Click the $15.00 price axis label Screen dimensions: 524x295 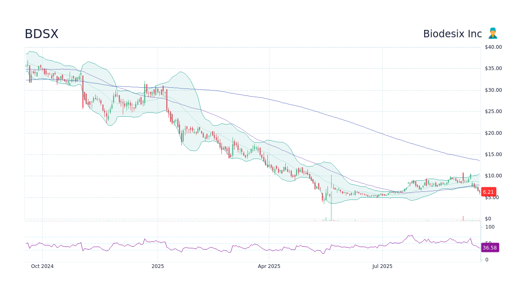pos(493,154)
